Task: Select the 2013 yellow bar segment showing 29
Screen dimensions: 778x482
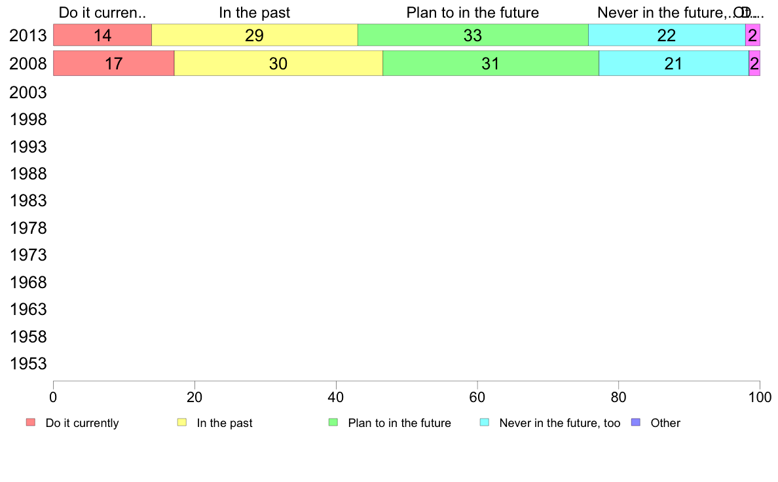Action: point(255,35)
